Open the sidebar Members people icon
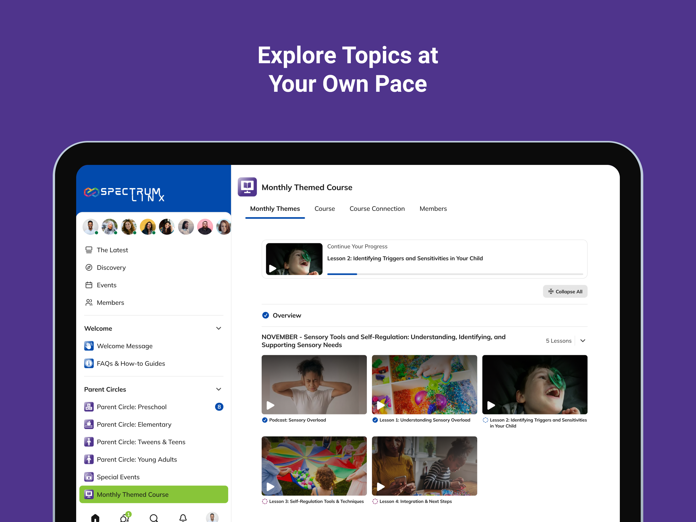 (x=89, y=303)
